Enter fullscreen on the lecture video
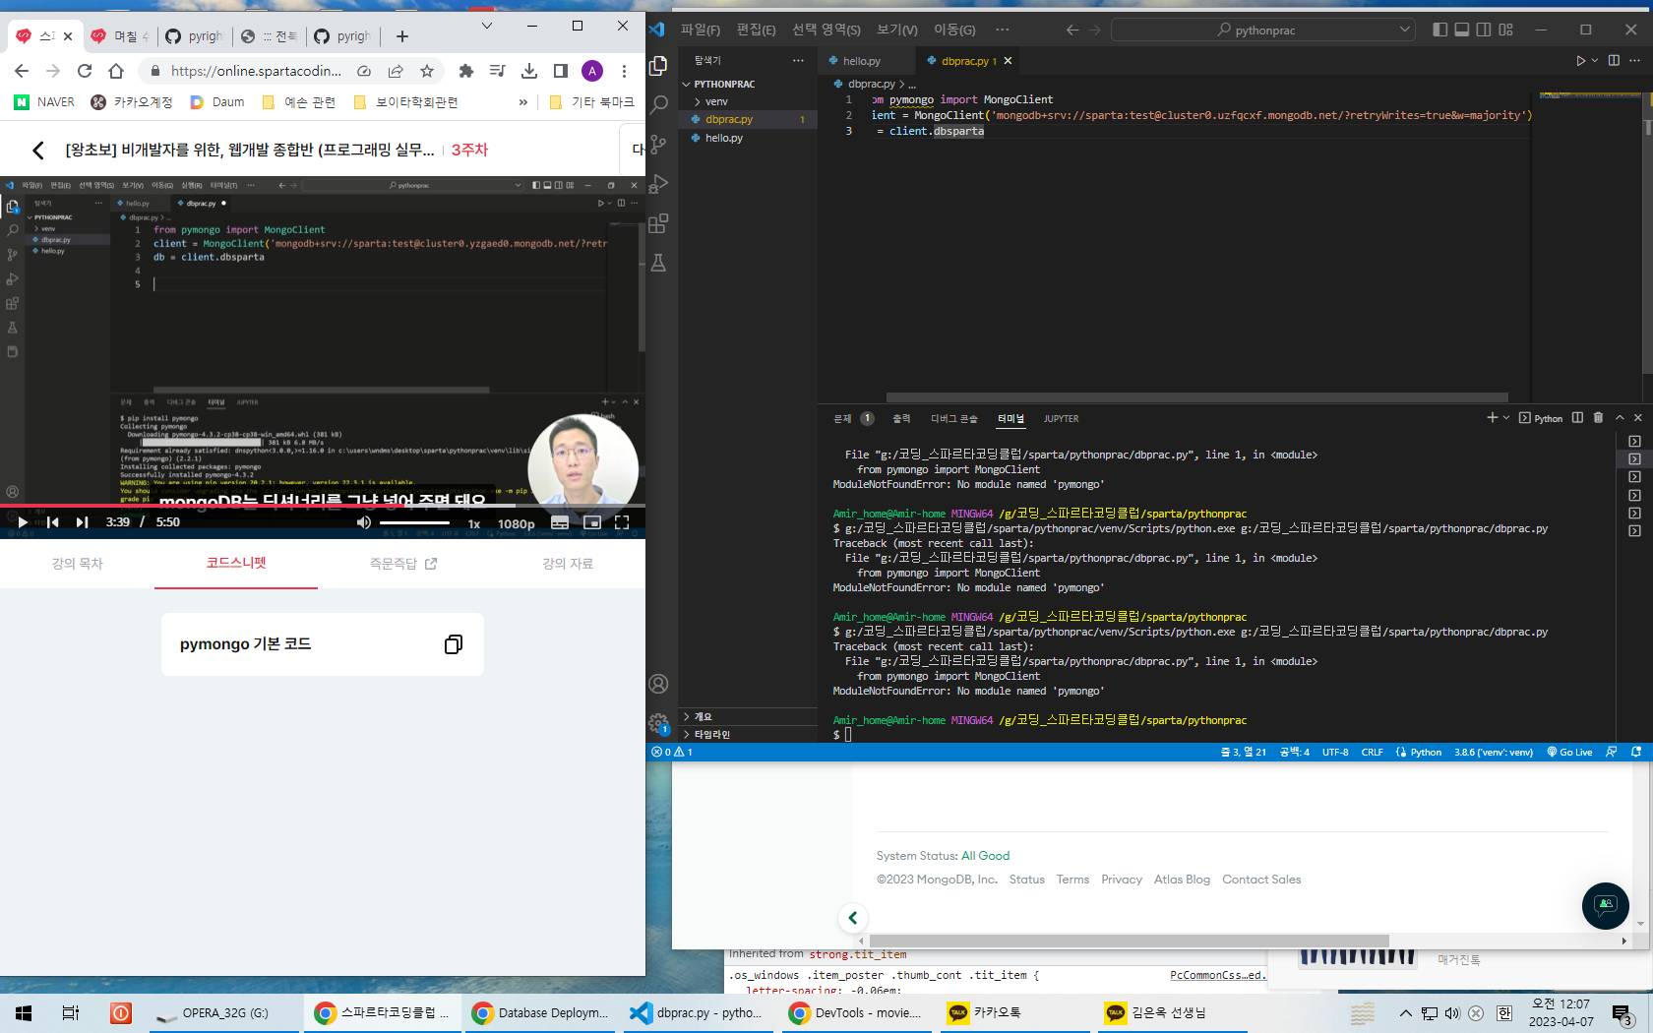 622,522
